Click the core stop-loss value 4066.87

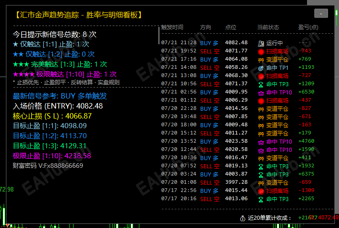[x=79, y=116]
